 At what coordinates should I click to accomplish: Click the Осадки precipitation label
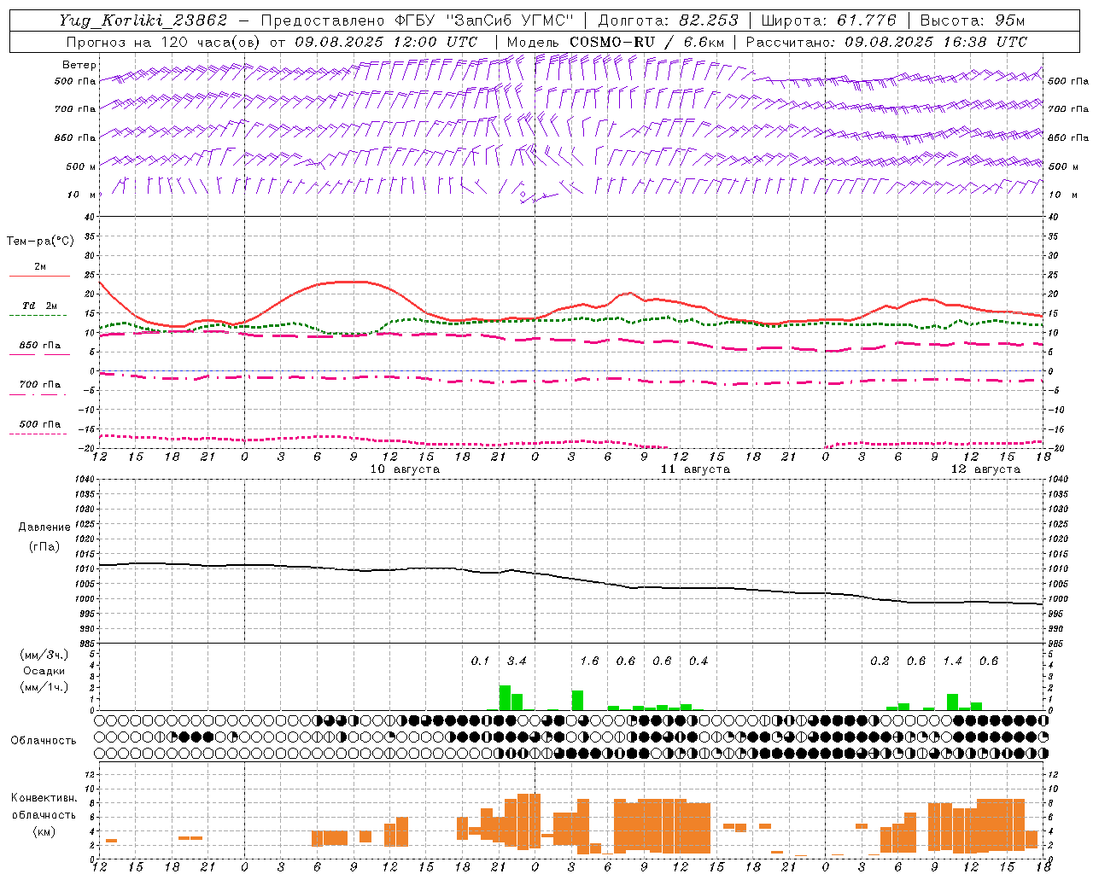click(44, 671)
